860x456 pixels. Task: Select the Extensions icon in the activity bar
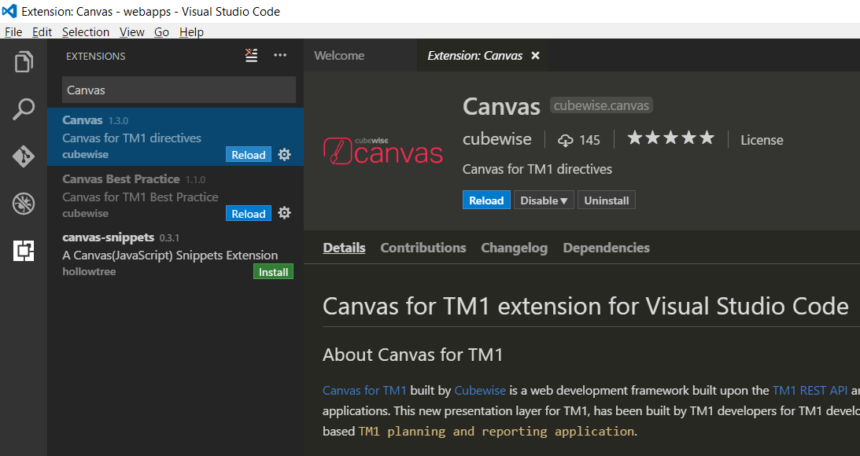point(24,250)
